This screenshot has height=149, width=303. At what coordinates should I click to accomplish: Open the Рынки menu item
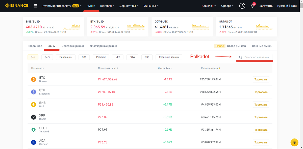(91, 6)
